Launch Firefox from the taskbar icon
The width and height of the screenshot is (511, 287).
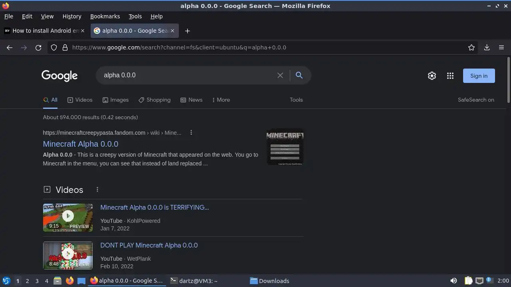69,281
